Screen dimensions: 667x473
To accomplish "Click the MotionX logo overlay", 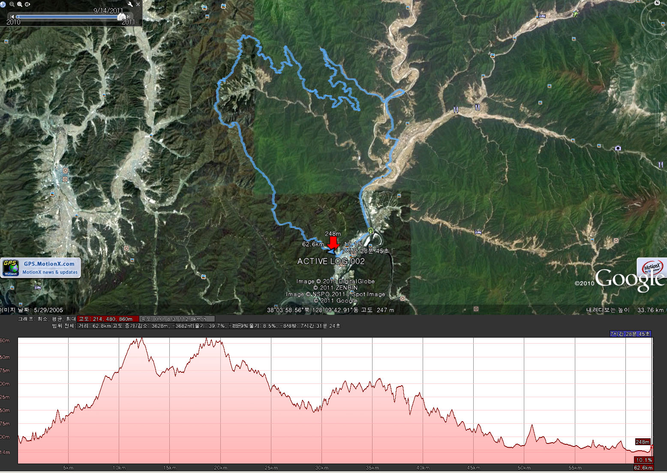I will click(652, 268).
